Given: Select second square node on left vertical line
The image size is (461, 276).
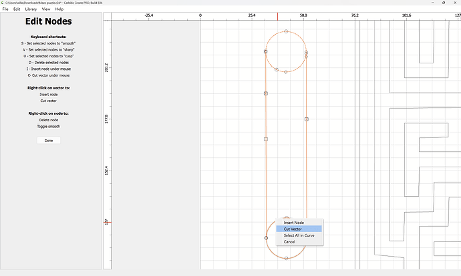Looking at the screenshot, I should (x=266, y=93).
